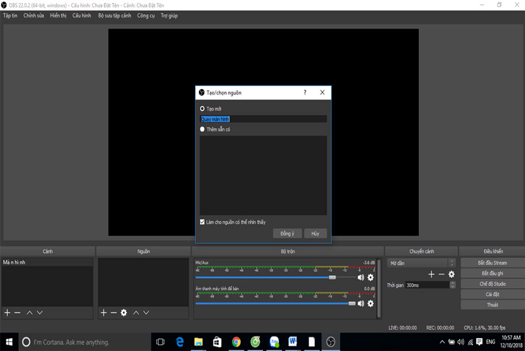Open source properties gear in Nguồn panel
The width and height of the screenshot is (525, 351).
(124, 313)
